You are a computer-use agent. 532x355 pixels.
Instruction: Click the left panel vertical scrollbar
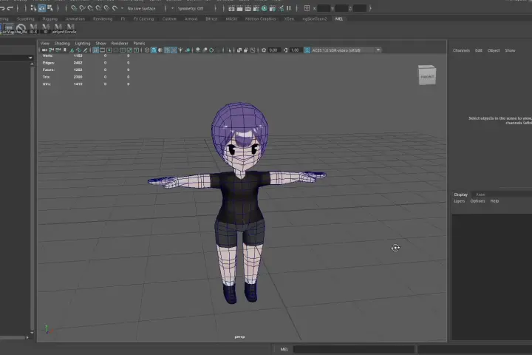[x=32, y=199]
